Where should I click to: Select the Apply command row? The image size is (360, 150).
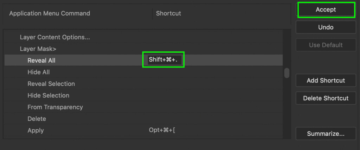pos(36,130)
